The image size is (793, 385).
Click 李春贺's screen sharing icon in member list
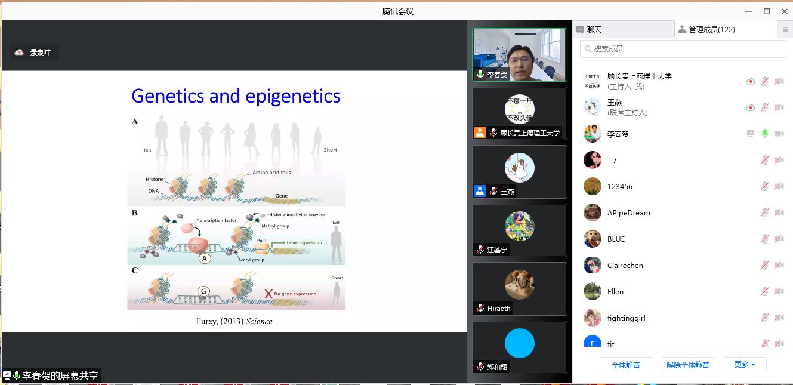coord(751,134)
